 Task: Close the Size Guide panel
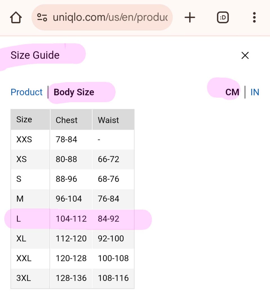[x=245, y=55]
